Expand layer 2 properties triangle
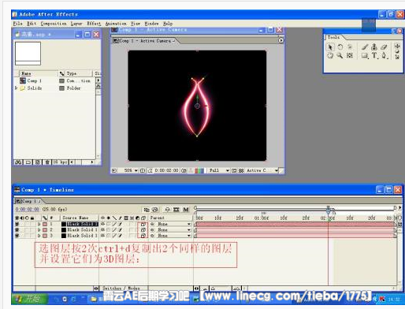Screen dimensions: 405x309 pyautogui.click(x=39, y=230)
